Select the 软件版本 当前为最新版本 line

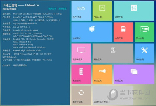pos(15,65)
